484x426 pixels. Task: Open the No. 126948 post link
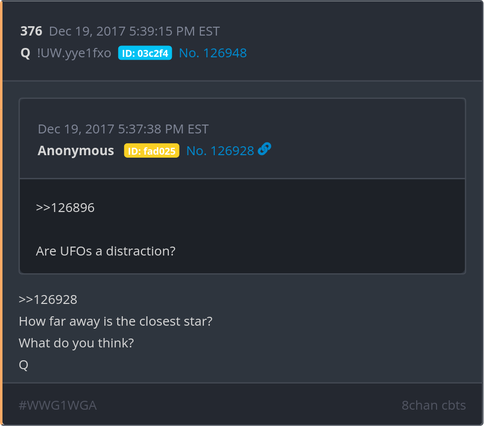click(x=213, y=53)
